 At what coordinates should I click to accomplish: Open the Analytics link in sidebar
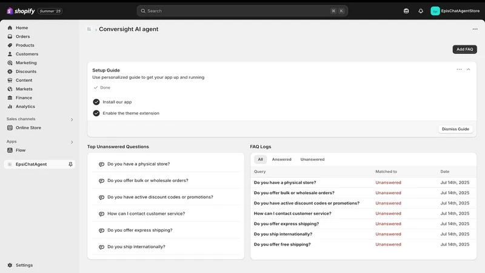(25, 107)
